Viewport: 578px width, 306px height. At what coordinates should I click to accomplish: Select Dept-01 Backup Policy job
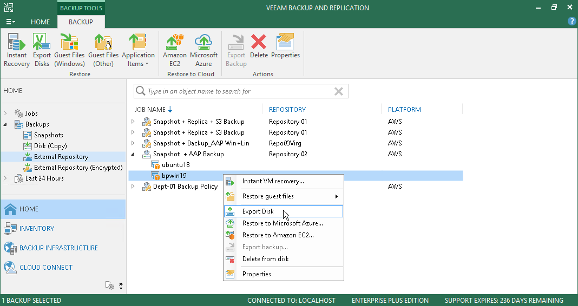coord(186,187)
